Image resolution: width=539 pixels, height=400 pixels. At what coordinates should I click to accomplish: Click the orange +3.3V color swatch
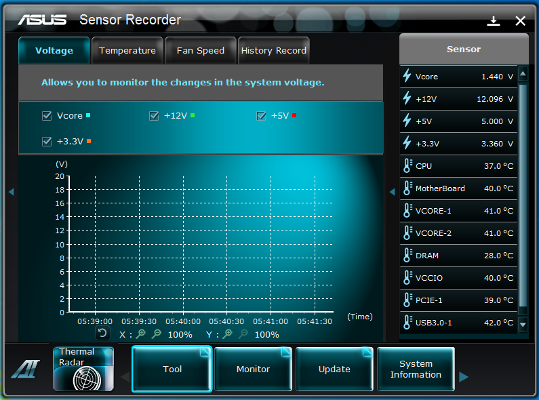click(x=89, y=141)
